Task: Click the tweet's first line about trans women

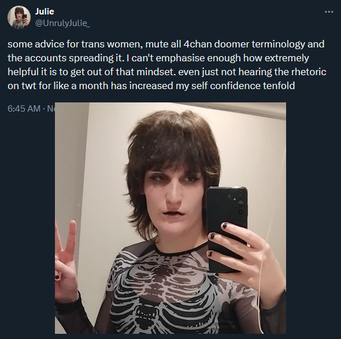Action: point(166,44)
